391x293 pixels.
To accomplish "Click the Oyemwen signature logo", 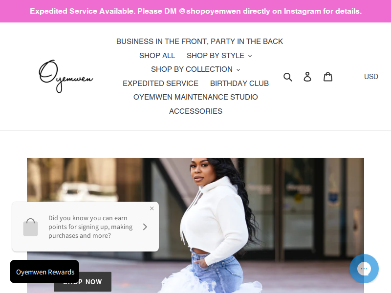I will click(x=66, y=76).
